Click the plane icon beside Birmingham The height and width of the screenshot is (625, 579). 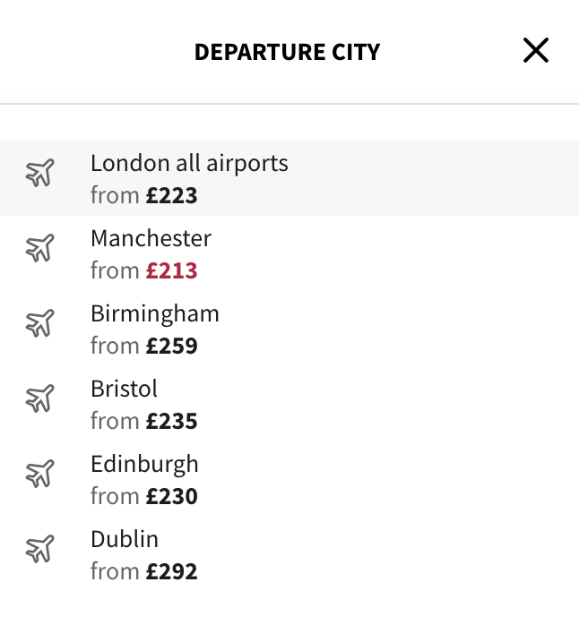40,323
